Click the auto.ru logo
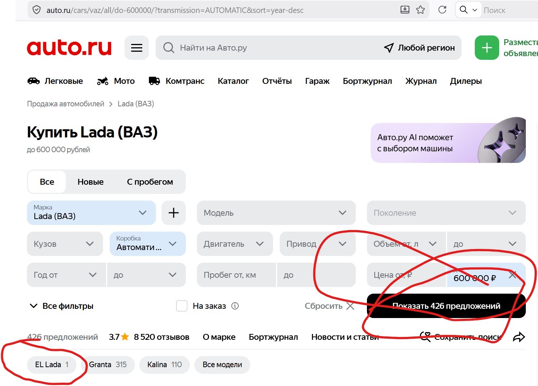This screenshot has width=538, height=386. 69,48
